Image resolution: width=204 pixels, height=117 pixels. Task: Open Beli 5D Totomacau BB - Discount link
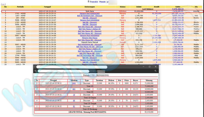point(90,55)
